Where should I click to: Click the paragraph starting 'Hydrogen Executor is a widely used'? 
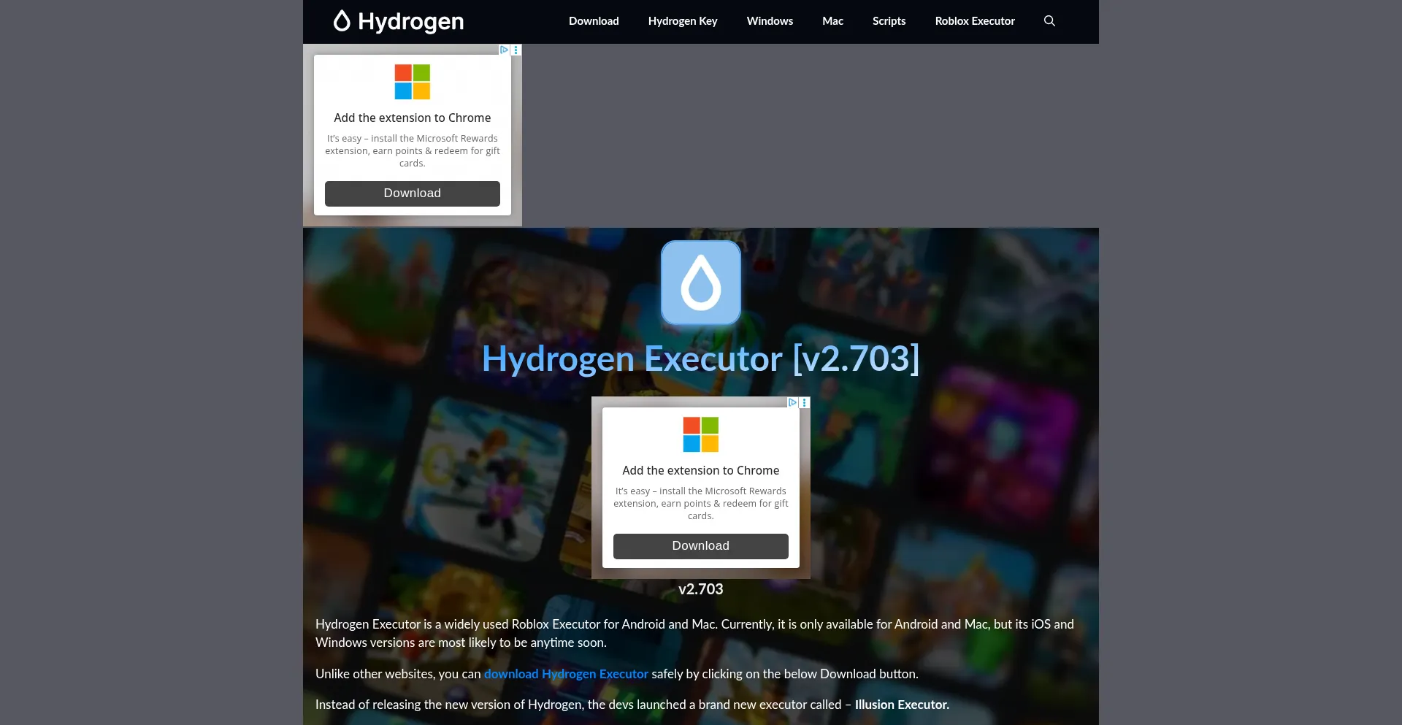coord(694,633)
